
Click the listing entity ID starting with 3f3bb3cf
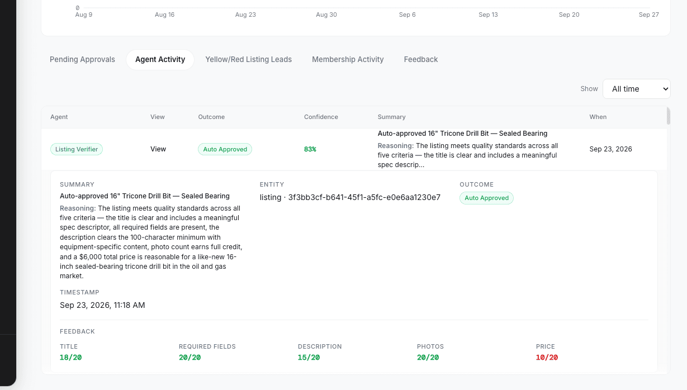tap(350, 197)
